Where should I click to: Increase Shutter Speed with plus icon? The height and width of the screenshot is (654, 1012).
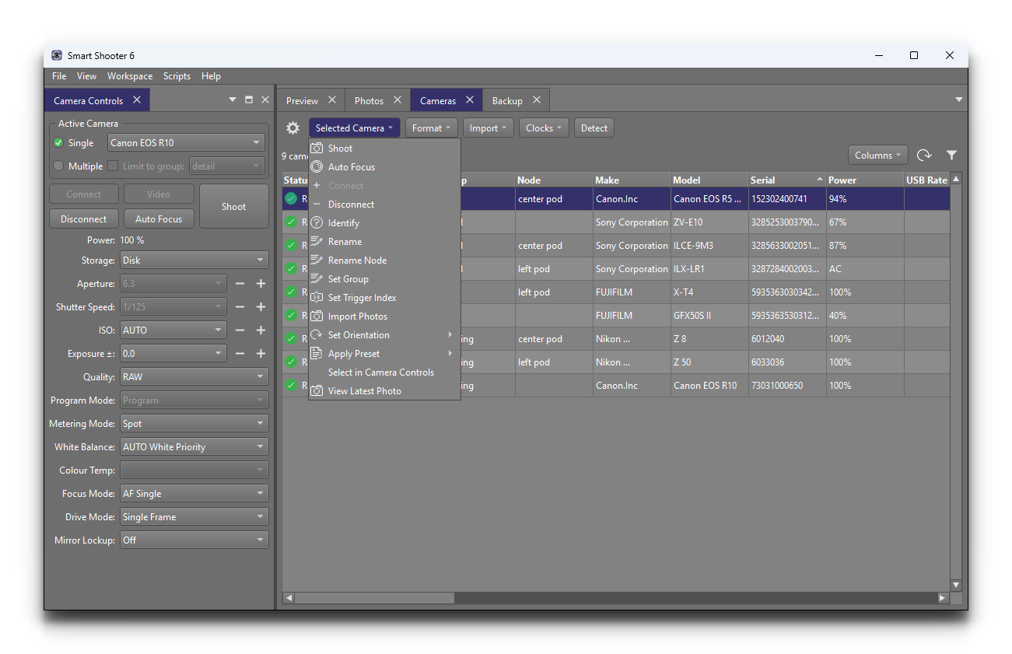(x=261, y=307)
